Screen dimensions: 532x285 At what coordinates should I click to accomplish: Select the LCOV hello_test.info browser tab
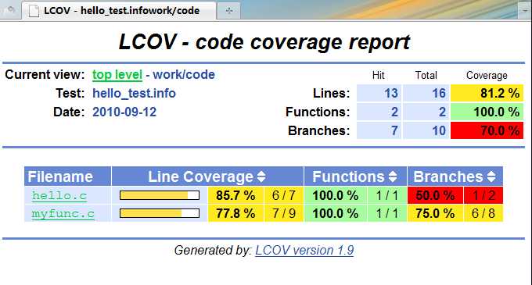click(x=119, y=11)
